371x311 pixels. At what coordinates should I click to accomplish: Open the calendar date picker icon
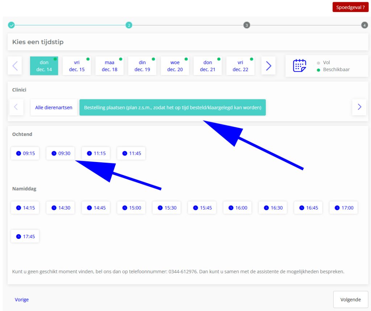pos(299,66)
